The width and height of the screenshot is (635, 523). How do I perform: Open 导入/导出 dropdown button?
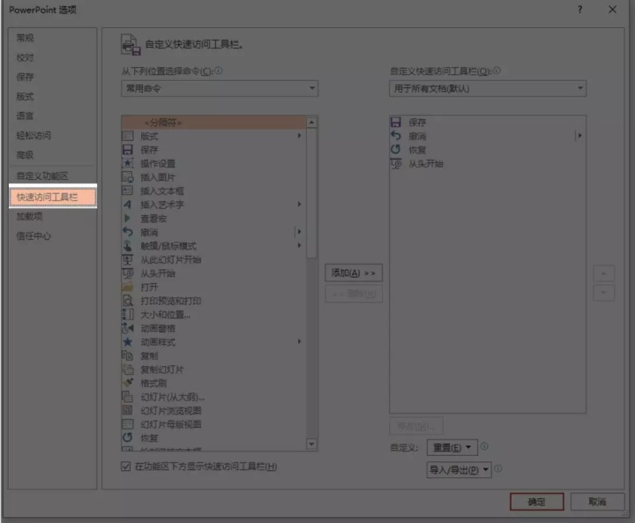459,470
